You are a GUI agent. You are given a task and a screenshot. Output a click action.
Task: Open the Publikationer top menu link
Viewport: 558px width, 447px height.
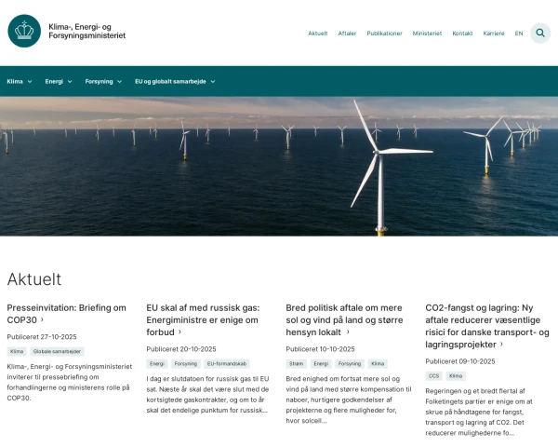(x=384, y=34)
